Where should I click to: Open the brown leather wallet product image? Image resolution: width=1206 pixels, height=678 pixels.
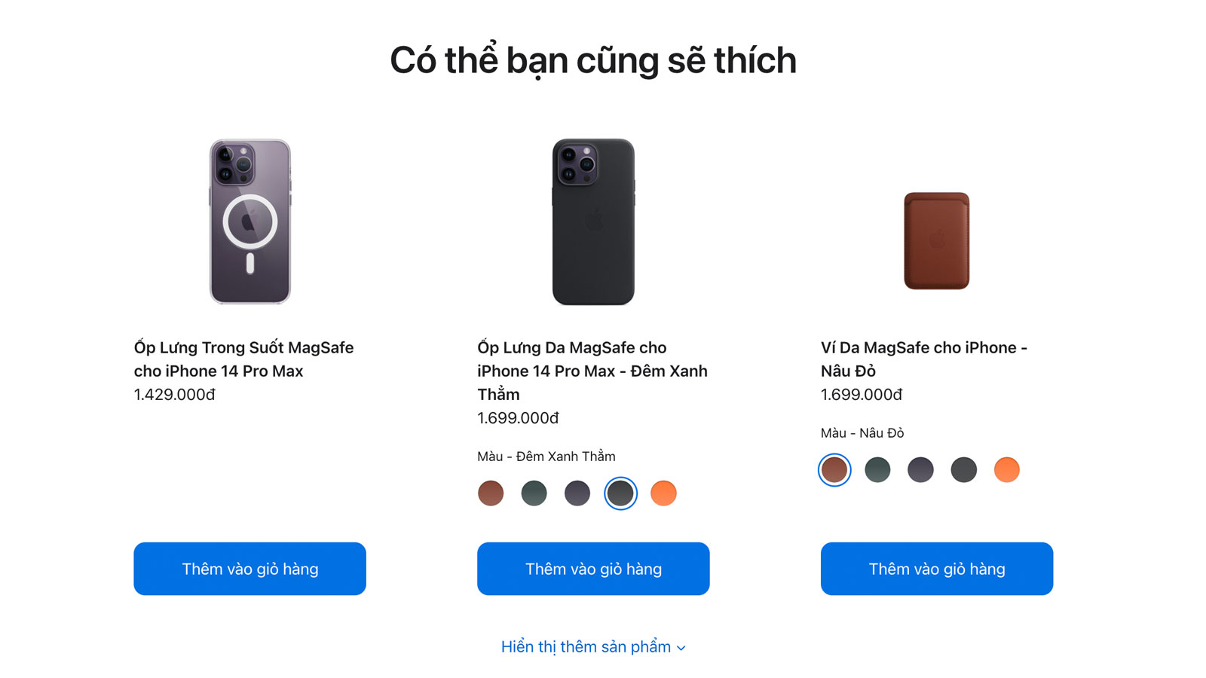937,240
